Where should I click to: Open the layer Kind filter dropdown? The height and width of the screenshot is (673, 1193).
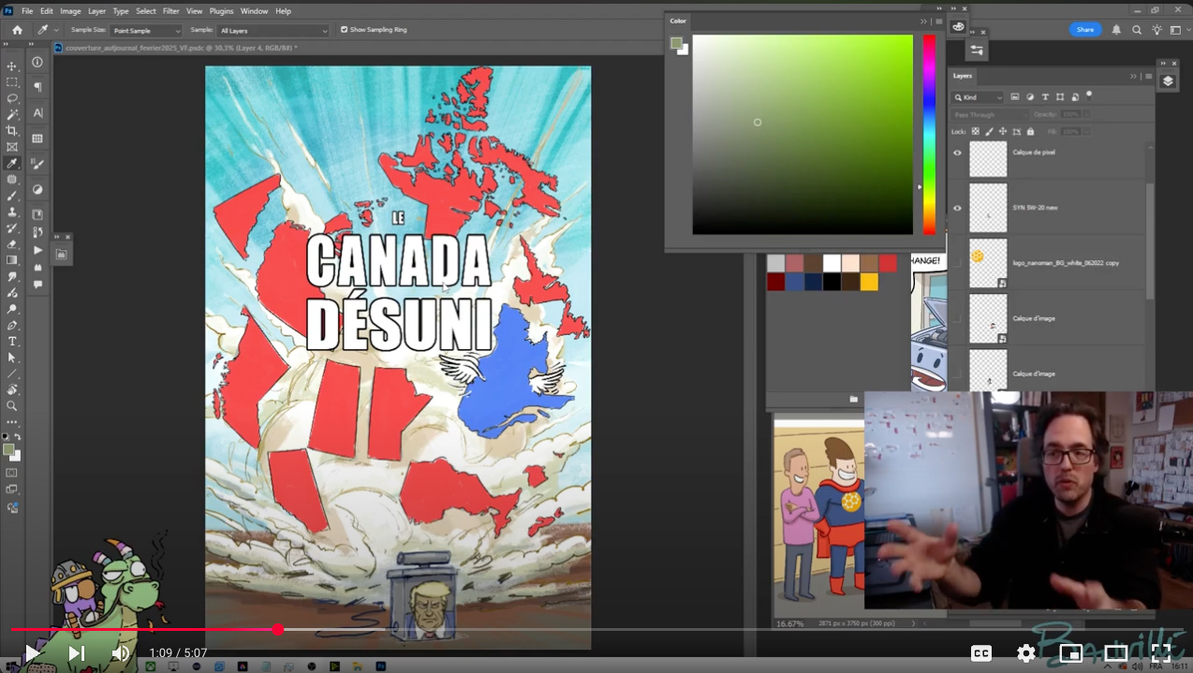[978, 97]
